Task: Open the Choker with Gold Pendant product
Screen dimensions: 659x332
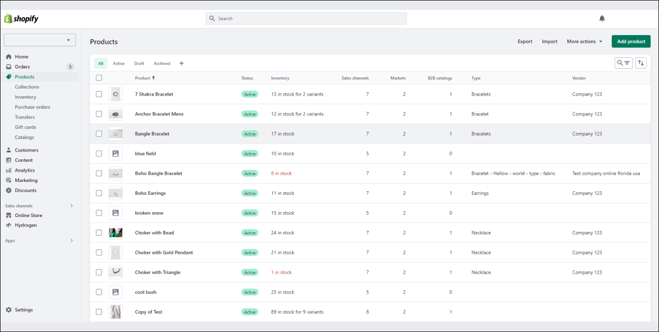Action: click(164, 253)
